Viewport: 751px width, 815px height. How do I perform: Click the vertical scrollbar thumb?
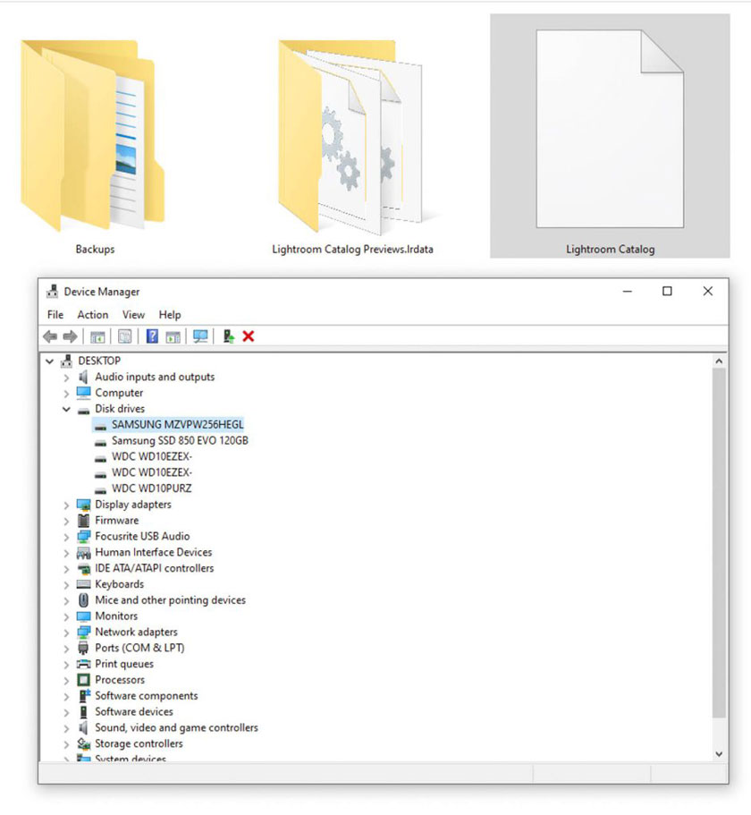point(719,543)
